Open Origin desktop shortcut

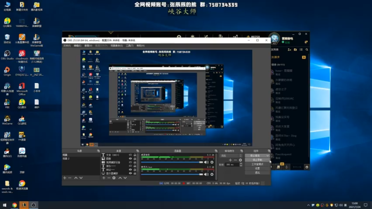7,71
